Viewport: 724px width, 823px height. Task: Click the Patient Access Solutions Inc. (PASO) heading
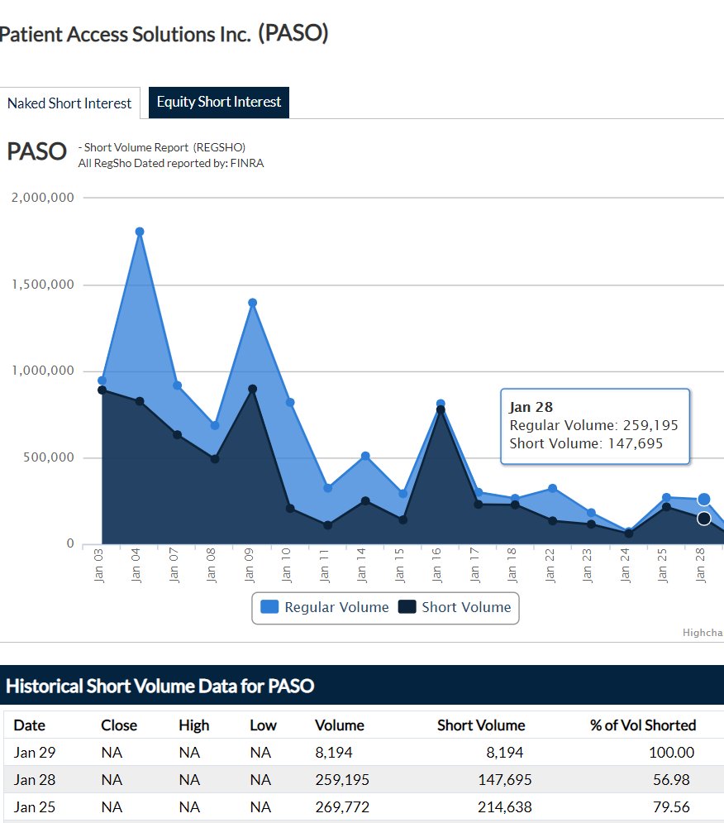[164, 34]
